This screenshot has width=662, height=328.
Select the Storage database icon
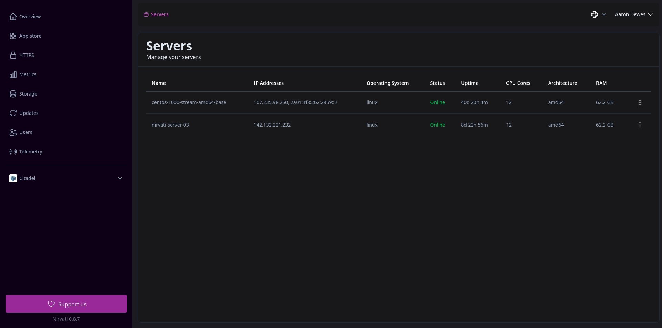[13, 93]
